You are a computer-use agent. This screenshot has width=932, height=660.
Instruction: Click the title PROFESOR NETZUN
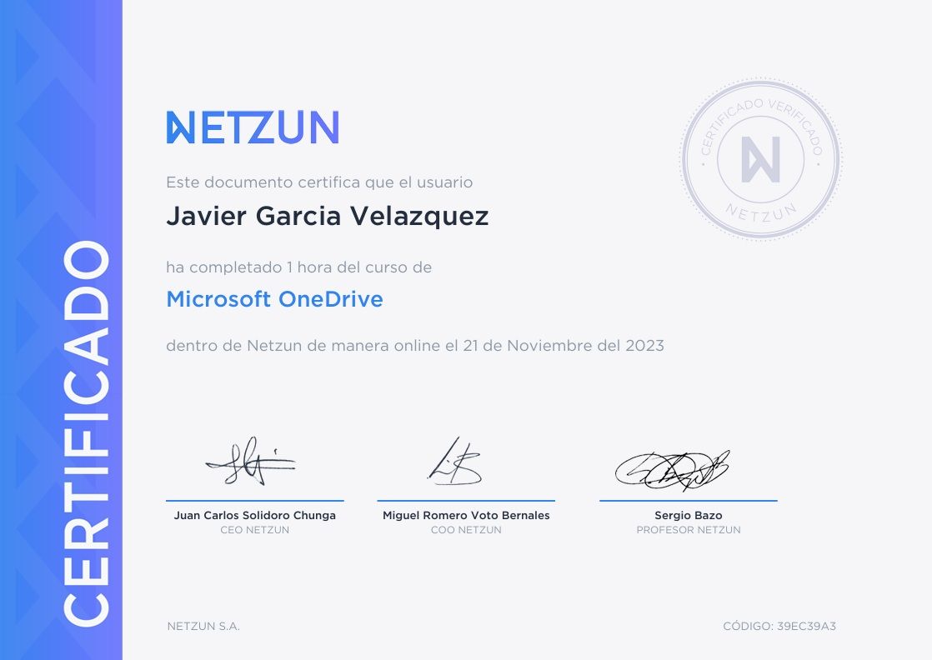pyautogui.click(x=689, y=530)
